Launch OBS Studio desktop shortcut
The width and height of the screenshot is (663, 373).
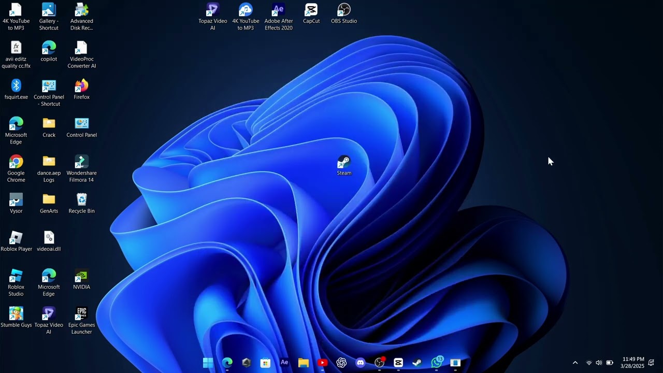tap(344, 13)
